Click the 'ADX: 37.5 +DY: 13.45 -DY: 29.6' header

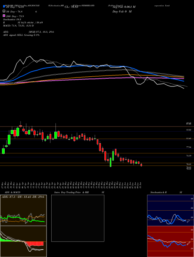click(x=23, y=197)
